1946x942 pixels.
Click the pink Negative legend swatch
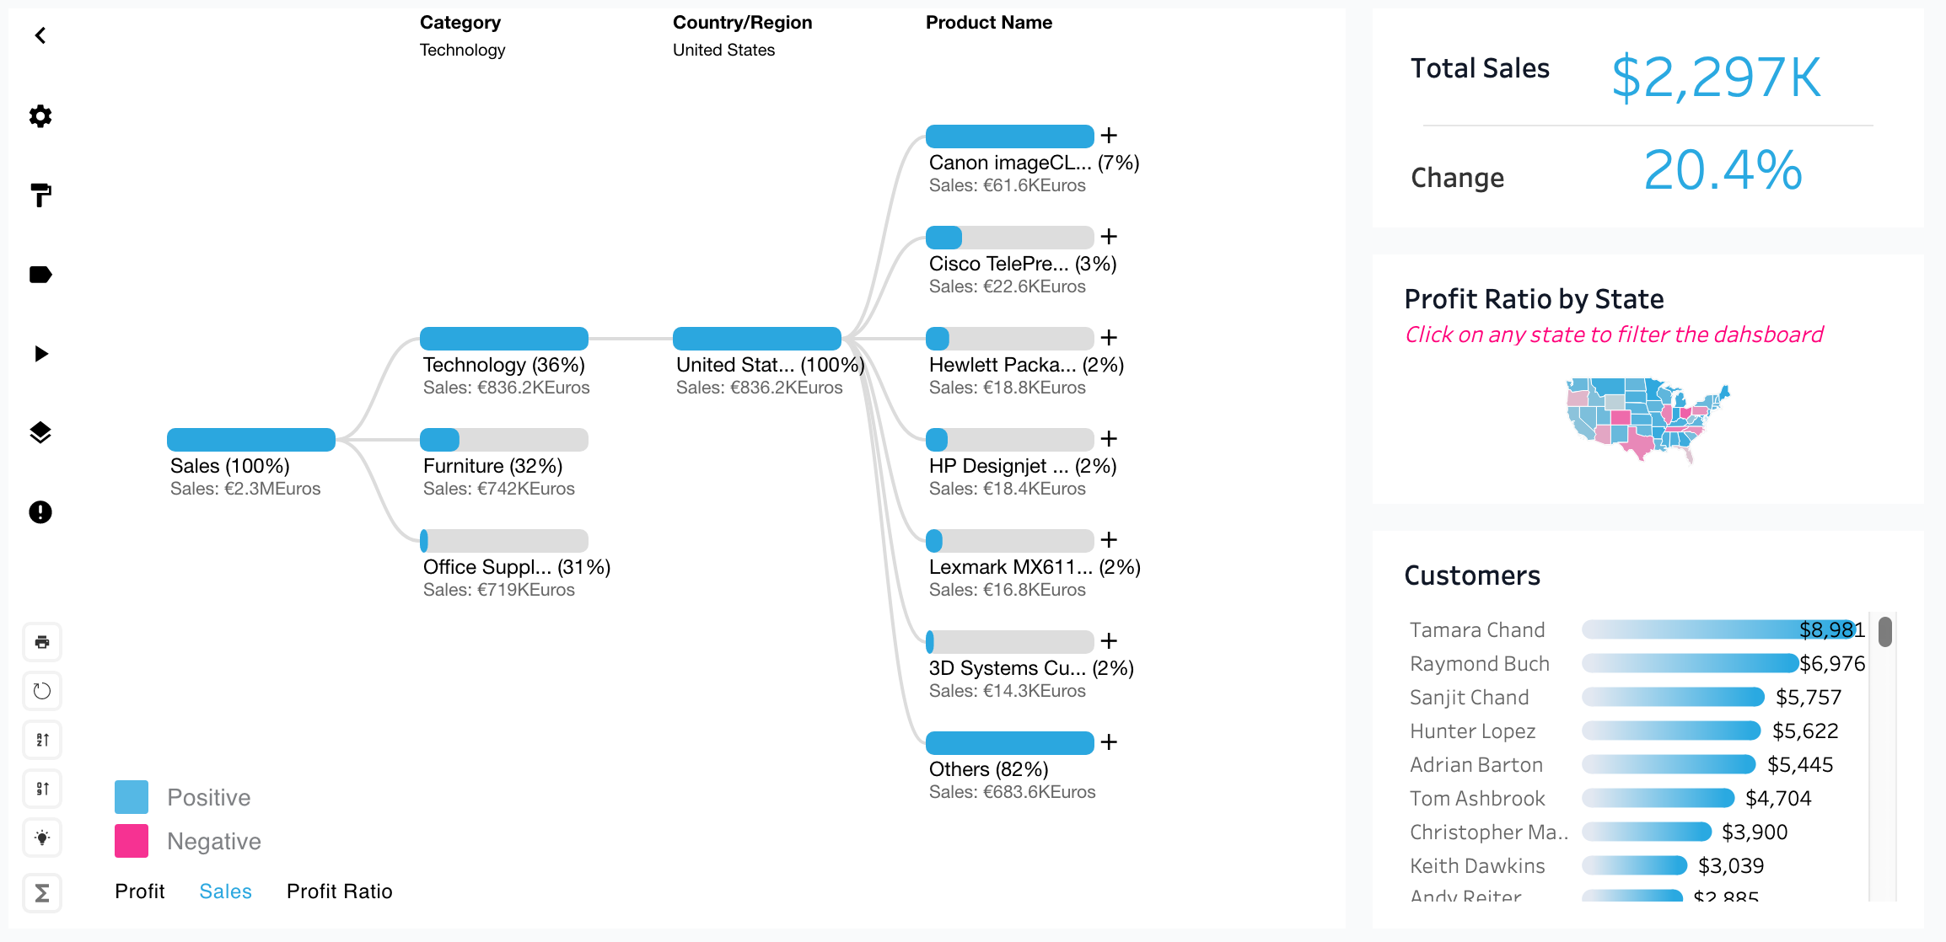click(132, 841)
